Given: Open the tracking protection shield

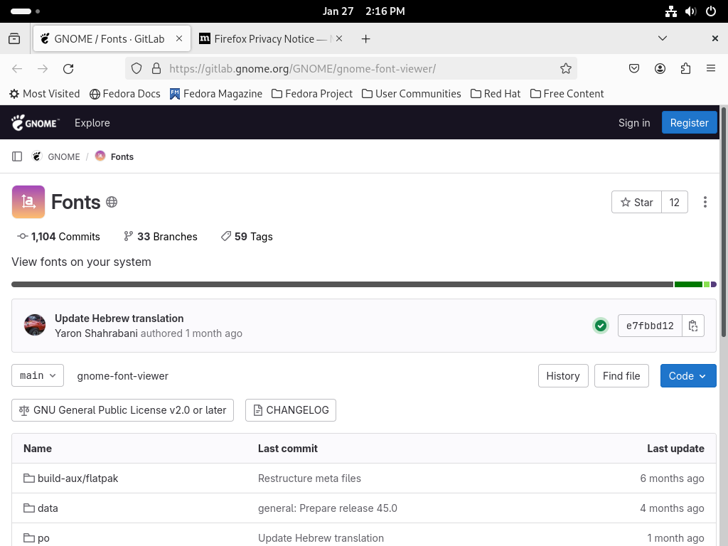Looking at the screenshot, I should (x=136, y=69).
